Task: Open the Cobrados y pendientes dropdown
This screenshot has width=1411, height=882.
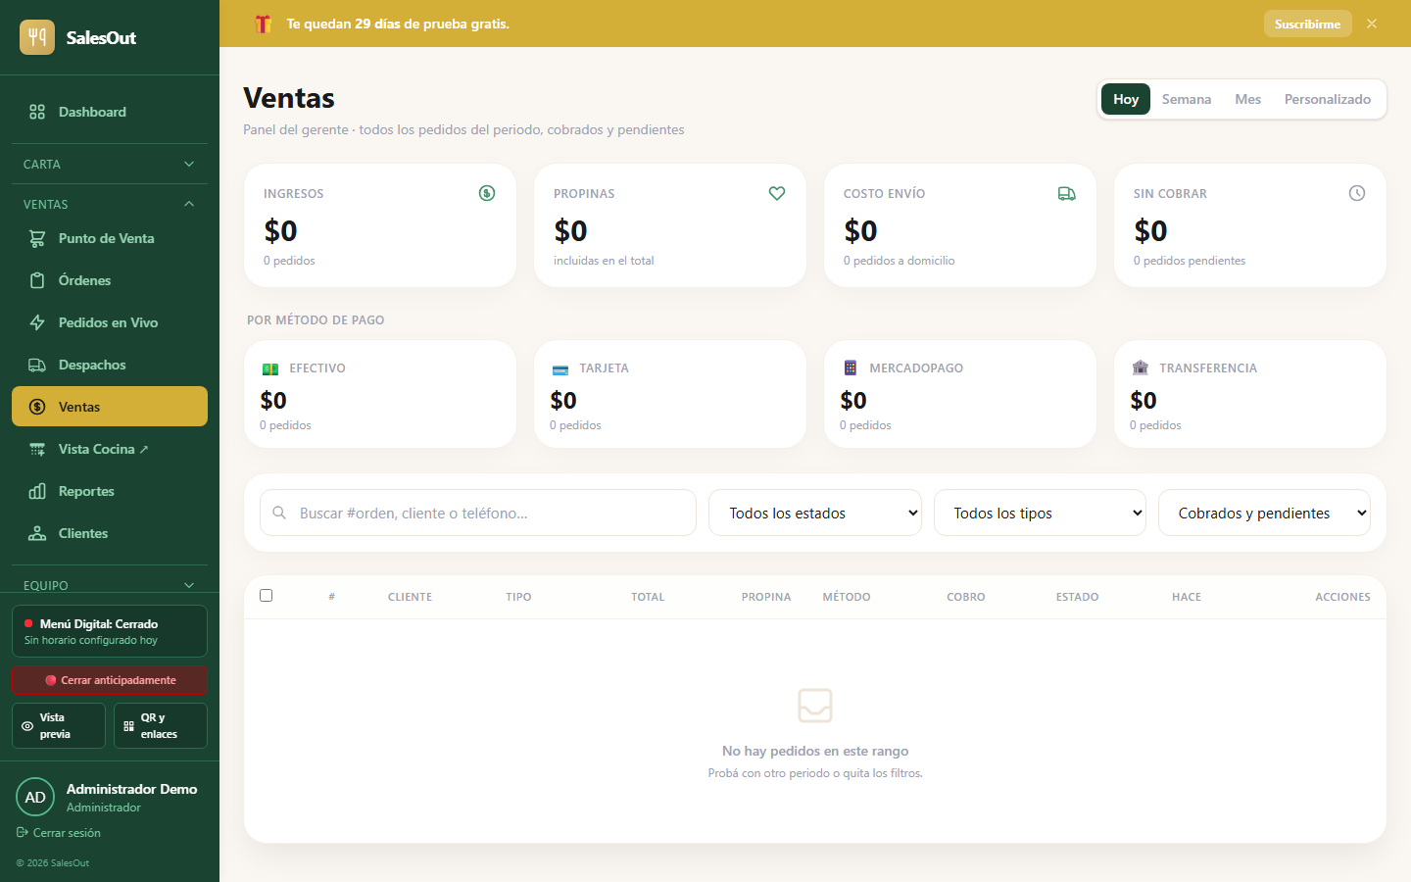Action: tap(1264, 513)
